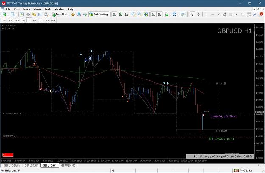Click the '1.40684, 1/1 Short' label
The height and width of the screenshot is (173, 265).
tap(224, 116)
